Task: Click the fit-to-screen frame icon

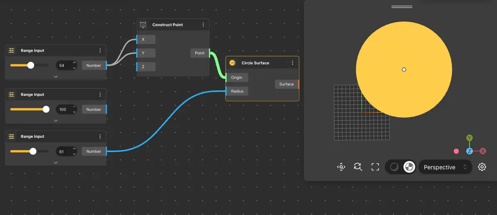Action: point(375,167)
